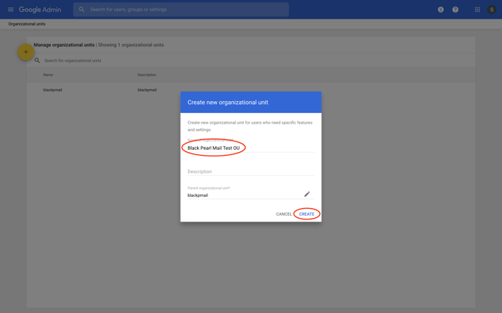Open the hourglass tasks icon in header
This screenshot has width=502, height=313.
tap(441, 10)
